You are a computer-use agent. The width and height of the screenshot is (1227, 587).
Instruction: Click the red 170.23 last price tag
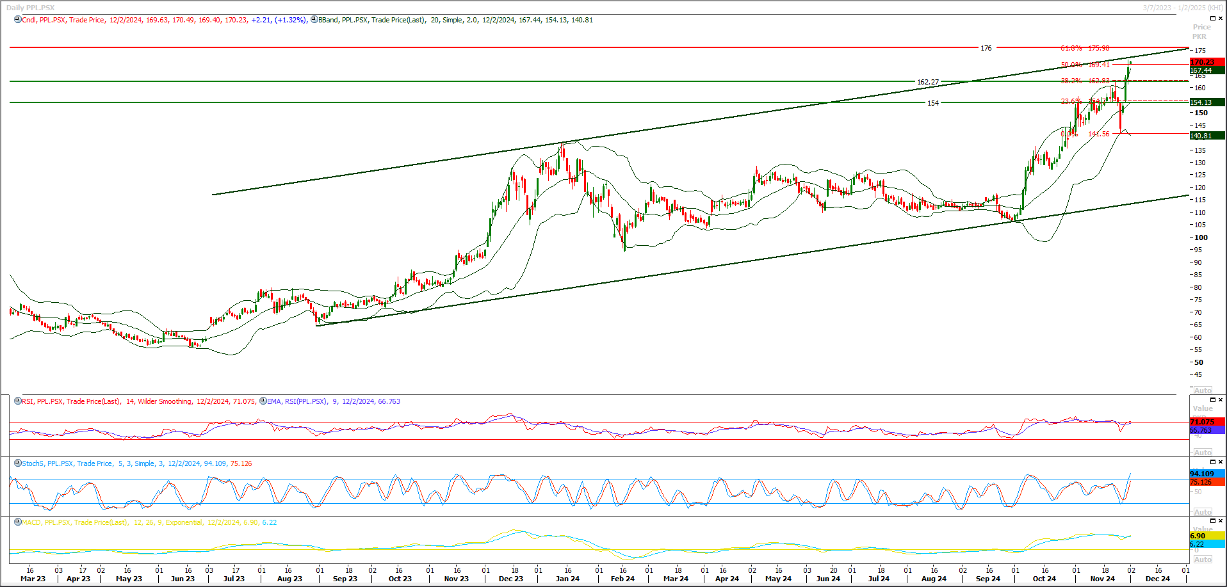point(1207,62)
